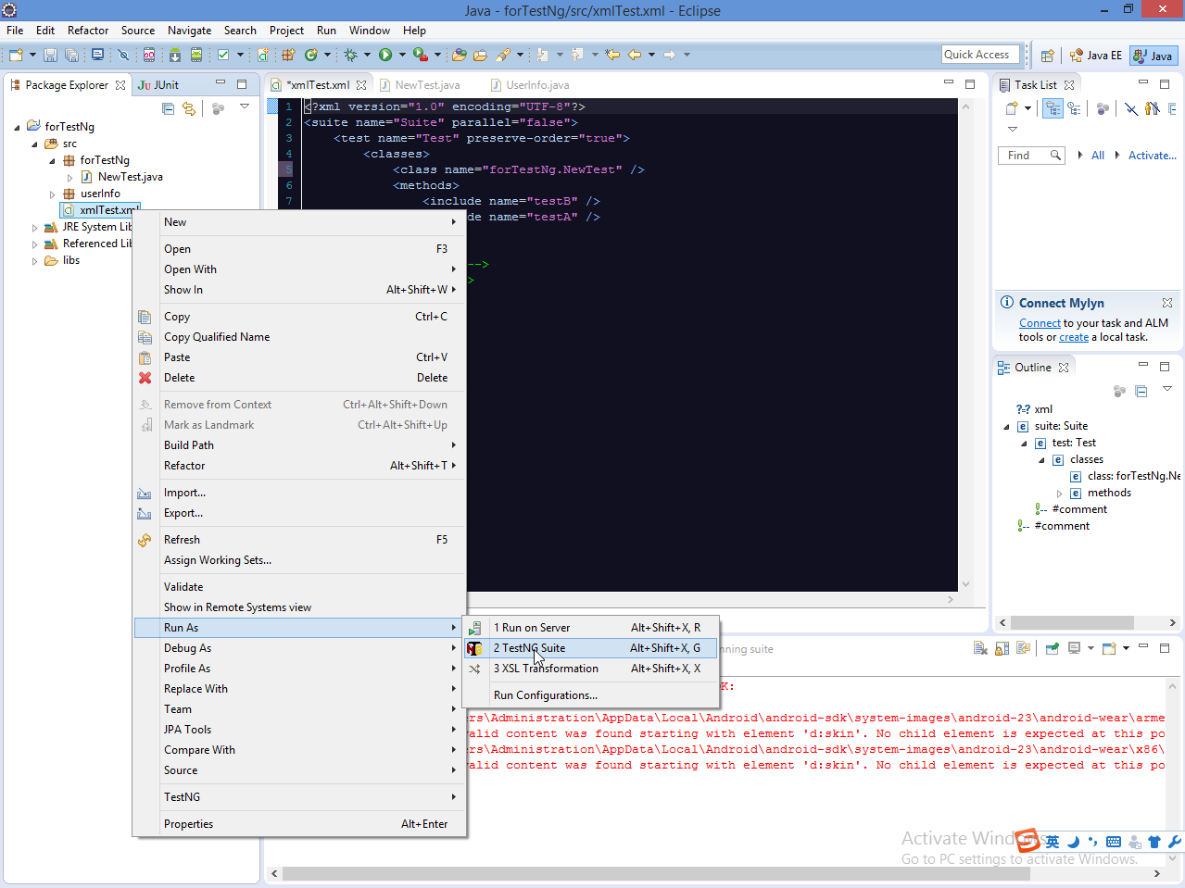The width and height of the screenshot is (1185, 888).
Task: Toggle Hide Completed Tasks in Task List
Action: pos(1131,108)
